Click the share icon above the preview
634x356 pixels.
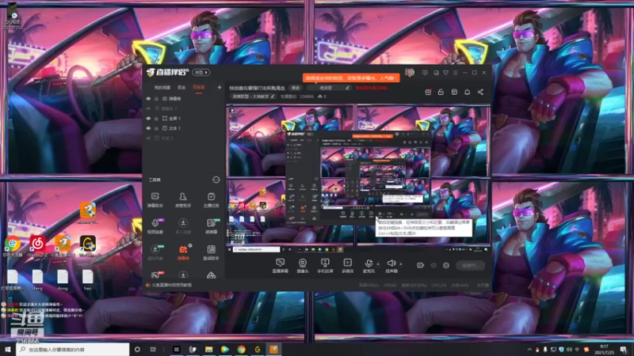[480, 92]
